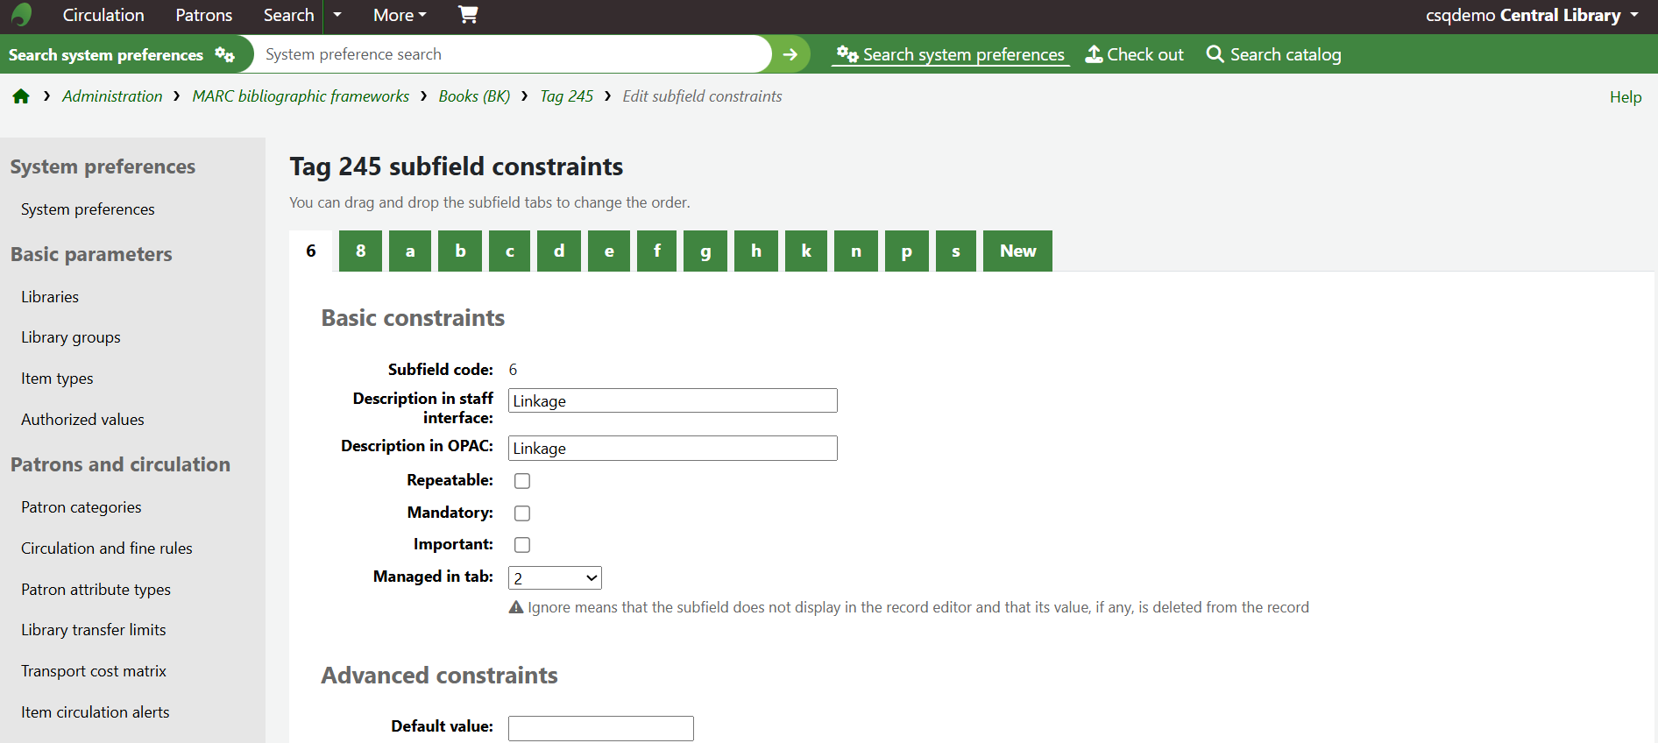Check the Important checkbox

522,545
